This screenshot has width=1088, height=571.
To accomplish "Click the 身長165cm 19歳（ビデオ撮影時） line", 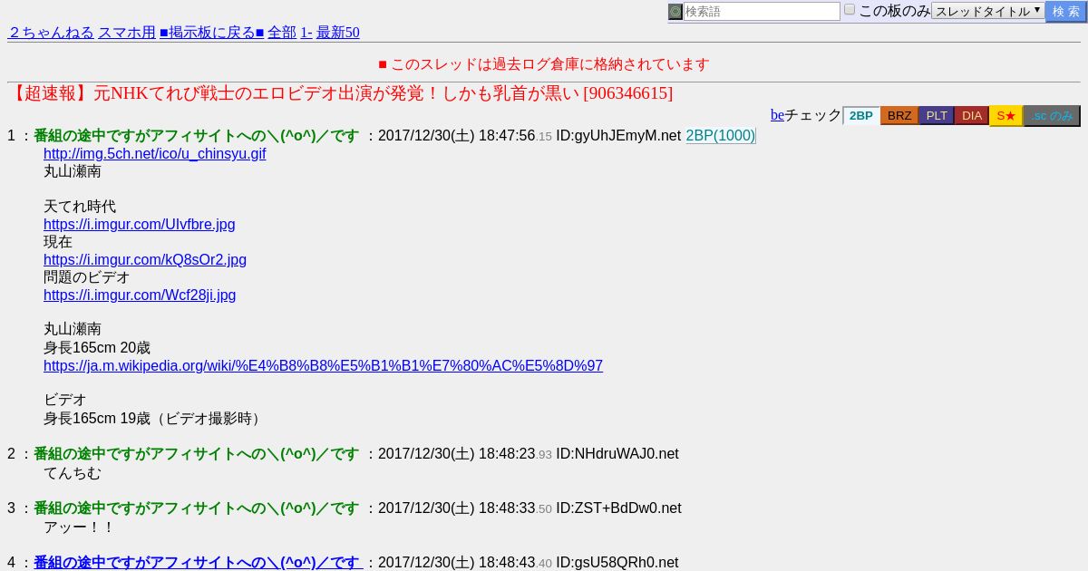I will (x=155, y=419).
